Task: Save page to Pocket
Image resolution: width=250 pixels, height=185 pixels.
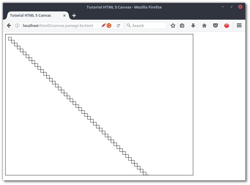Action: pyautogui.click(x=215, y=26)
